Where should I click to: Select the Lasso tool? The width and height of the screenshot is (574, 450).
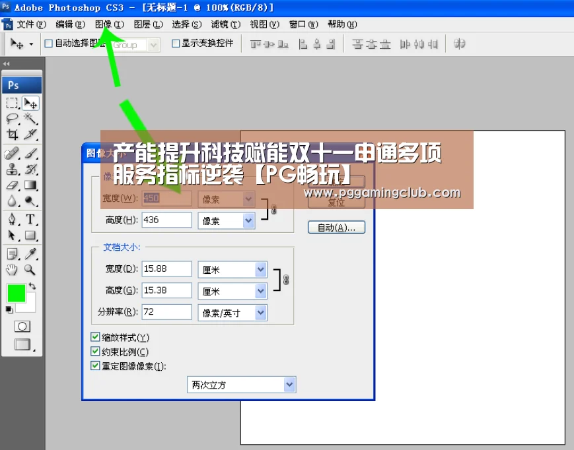tap(12, 119)
